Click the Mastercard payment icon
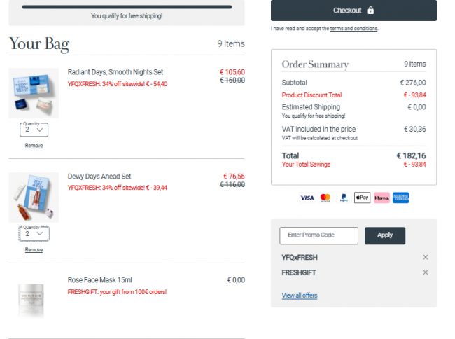 tap(325, 198)
